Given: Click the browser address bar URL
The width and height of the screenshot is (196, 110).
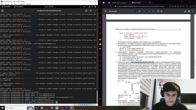Looking at the screenshot, I should coord(141,6).
